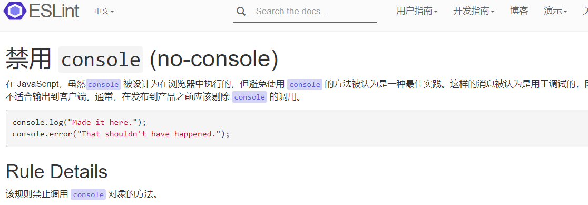Click the console.error code line
The image size is (588, 205).
(x=121, y=134)
